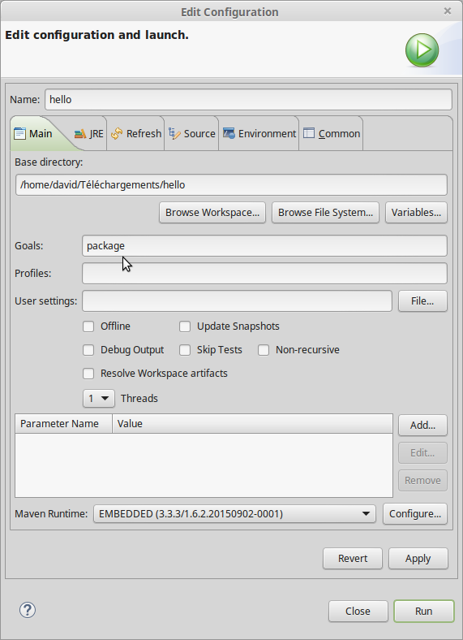The height and width of the screenshot is (640, 463).
Task: Click the Edit... parameter button
Action: point(422,453)
